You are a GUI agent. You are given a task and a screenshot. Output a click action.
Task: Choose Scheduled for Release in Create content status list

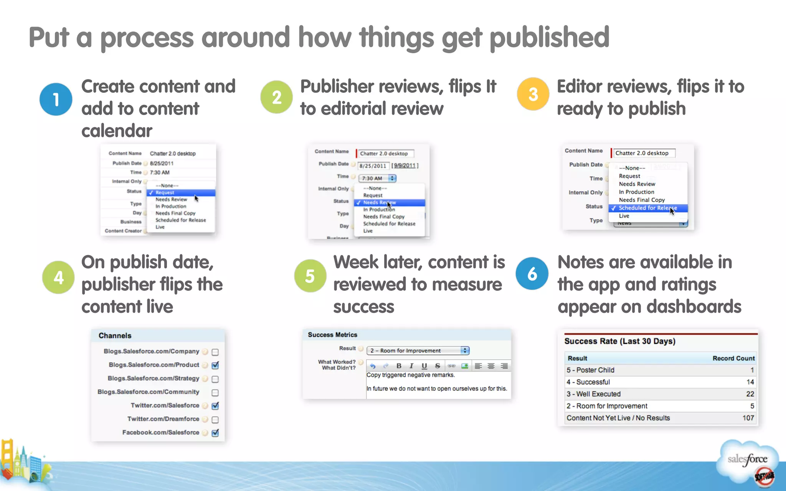(x=181, y=220)
